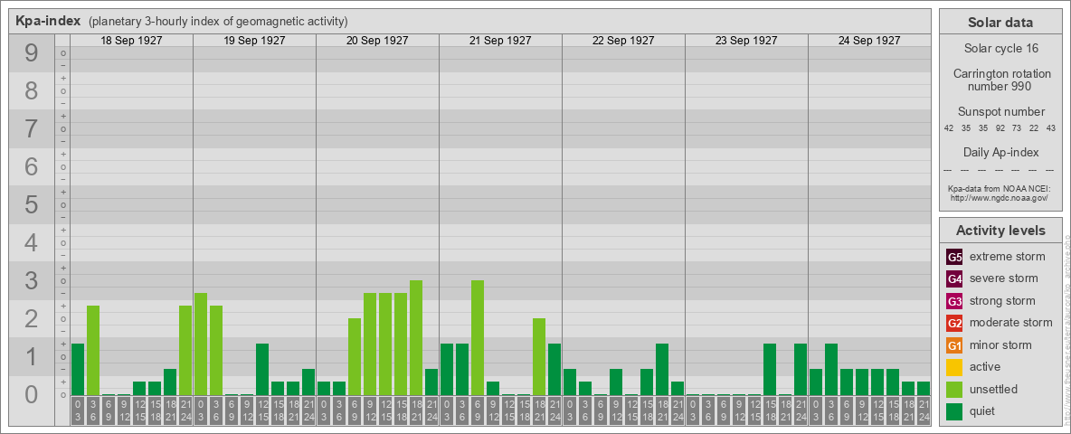Click the 'moderate storm' legend label
This screenshot has height=434, width=1071.
click(1011, 323)
